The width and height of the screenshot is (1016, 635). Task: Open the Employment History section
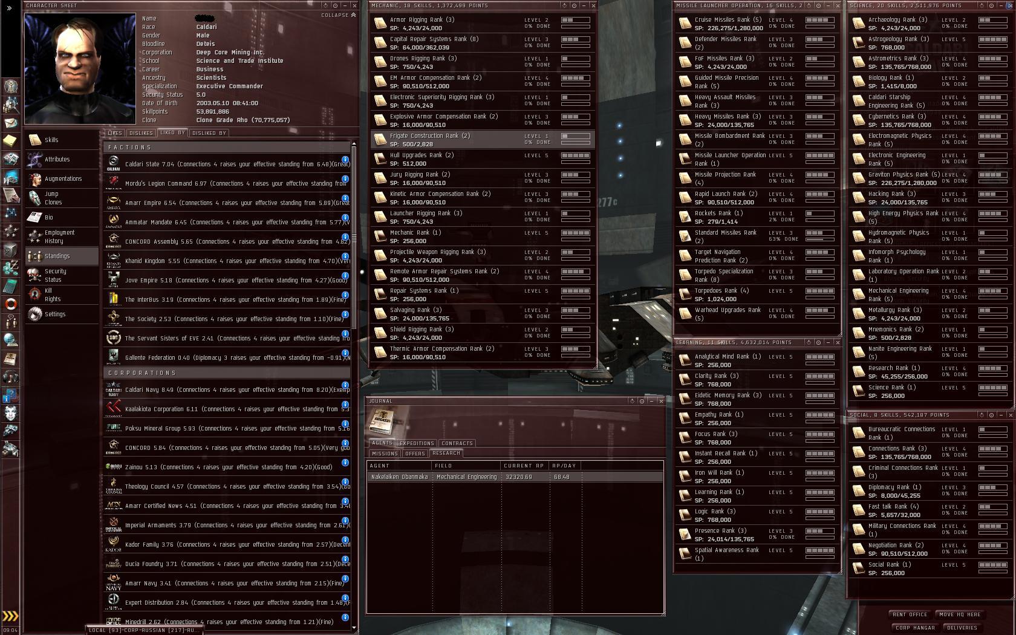click(x=62, y=236)
